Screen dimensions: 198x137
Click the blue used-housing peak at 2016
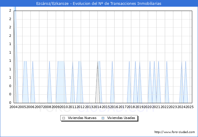point(112,82)
